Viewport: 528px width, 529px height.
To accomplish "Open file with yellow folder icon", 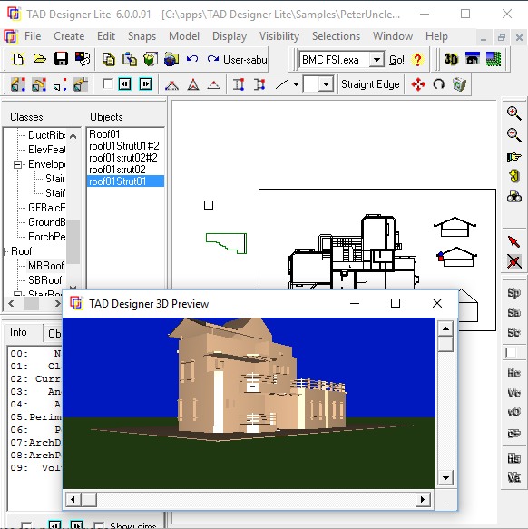I will click(40, 59).
